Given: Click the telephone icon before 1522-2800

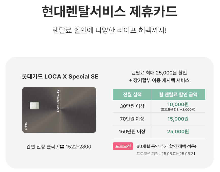Looking at the screenshot, I should coord(62,147).
